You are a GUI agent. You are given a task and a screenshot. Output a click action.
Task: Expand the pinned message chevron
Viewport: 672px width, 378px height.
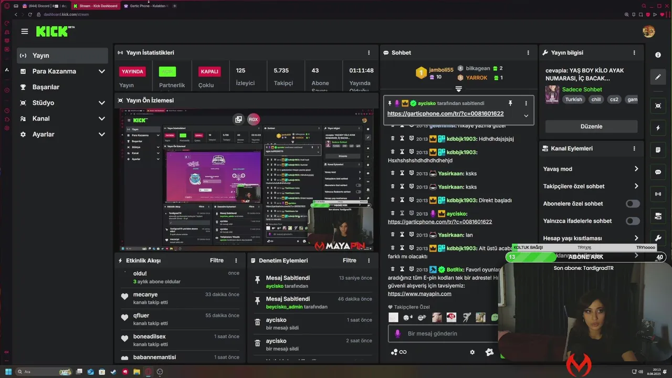click(526, 115)
